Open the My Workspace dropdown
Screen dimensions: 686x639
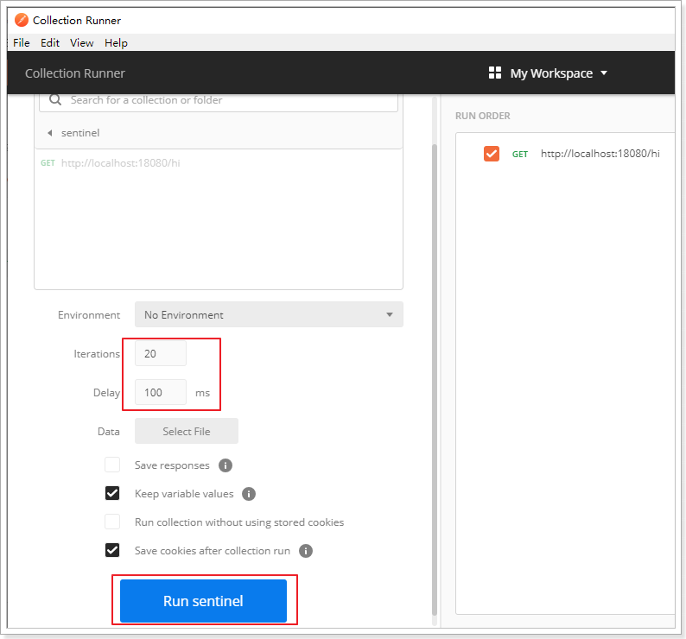(x=549, y=73)
